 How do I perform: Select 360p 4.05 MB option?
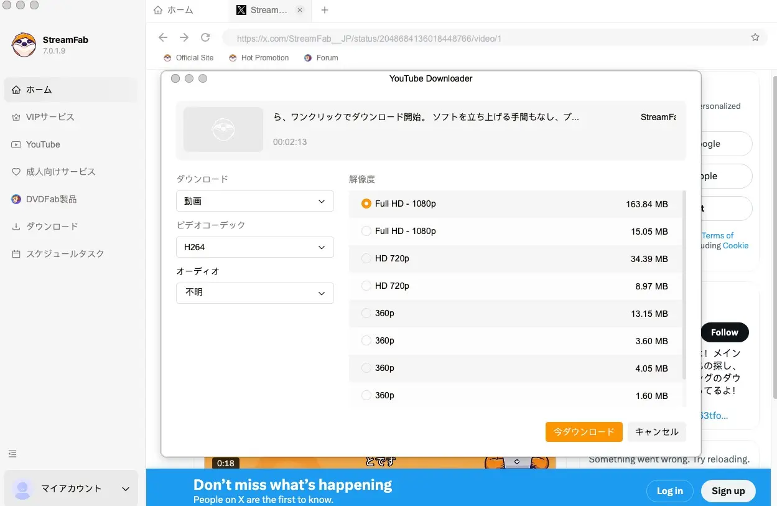click(x=515, y=368)
